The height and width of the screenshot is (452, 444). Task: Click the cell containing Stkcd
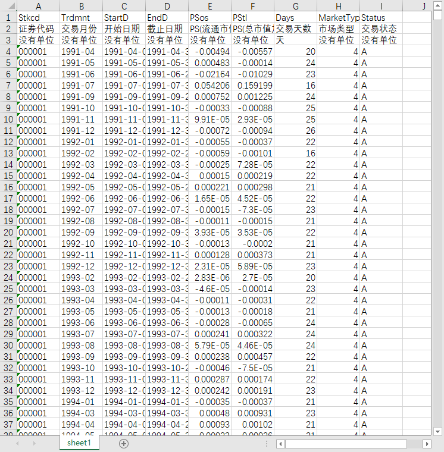tap(38, 18)
